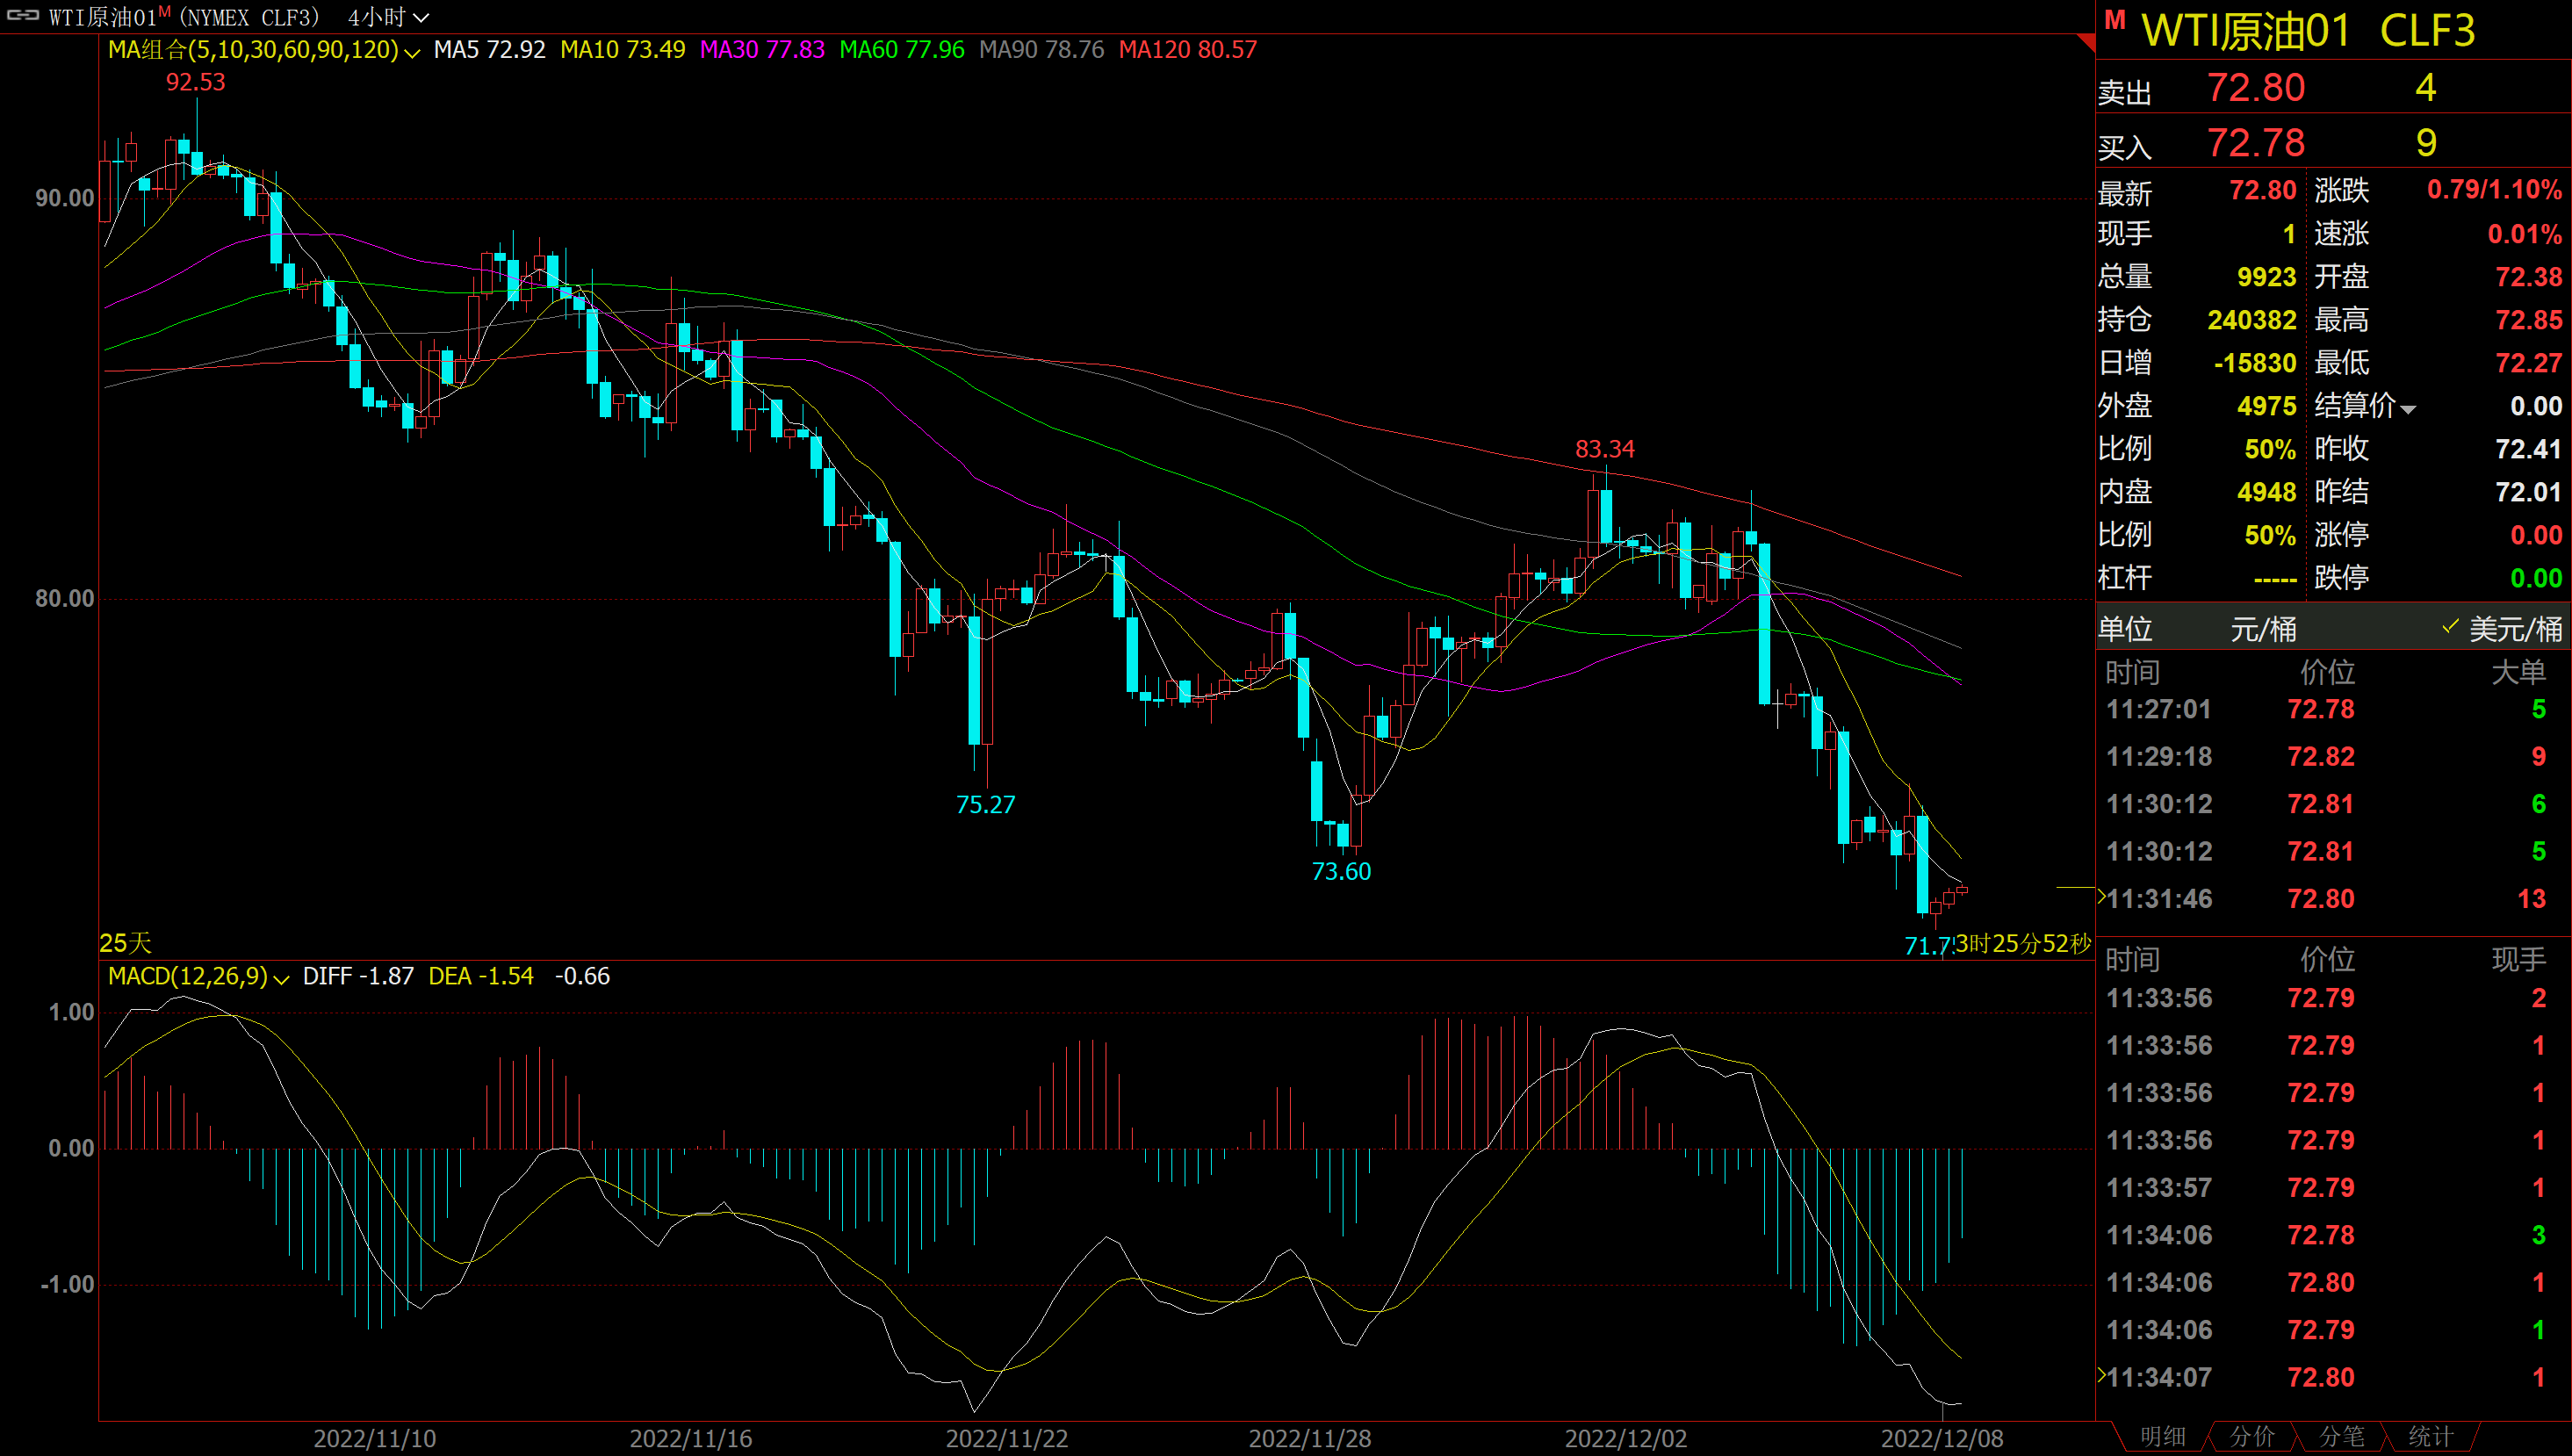Open the 明细 tab
2572x1456 pixels.
click(2162, 1437)
